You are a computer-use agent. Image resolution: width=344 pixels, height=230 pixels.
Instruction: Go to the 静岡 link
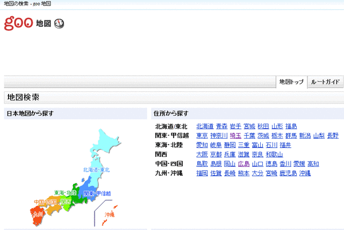point(230,145)
